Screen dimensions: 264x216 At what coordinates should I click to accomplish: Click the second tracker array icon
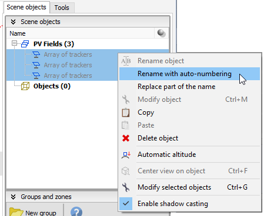click(x=36, y=65)
